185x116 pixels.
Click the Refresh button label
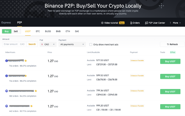174,44
